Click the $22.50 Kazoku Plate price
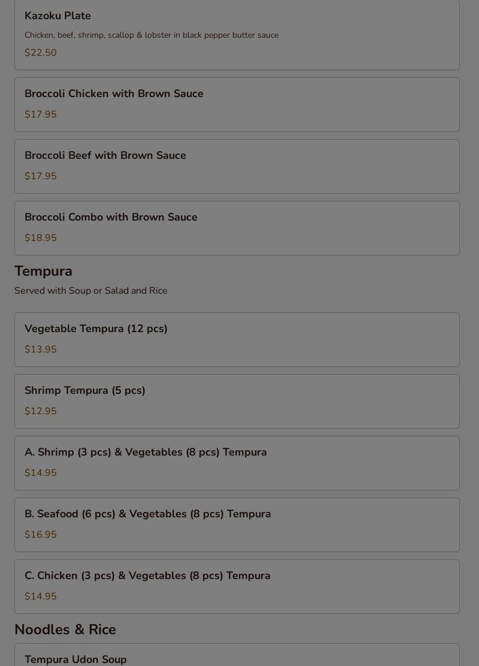The image size is (479, 666). (40, 53)
